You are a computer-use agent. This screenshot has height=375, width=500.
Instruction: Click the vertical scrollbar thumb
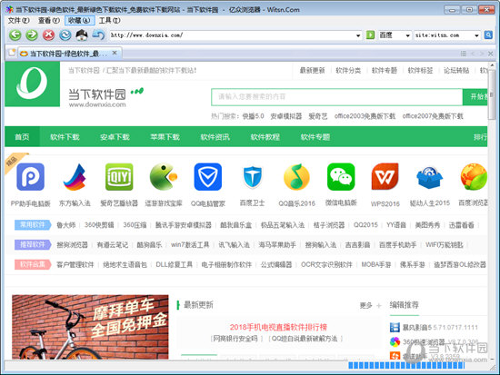pyautogui.click(x=493, y=94)
